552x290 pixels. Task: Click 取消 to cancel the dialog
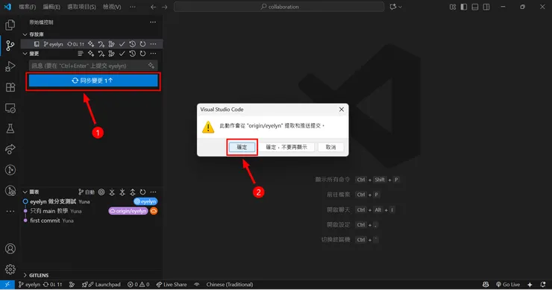point(330,147)
